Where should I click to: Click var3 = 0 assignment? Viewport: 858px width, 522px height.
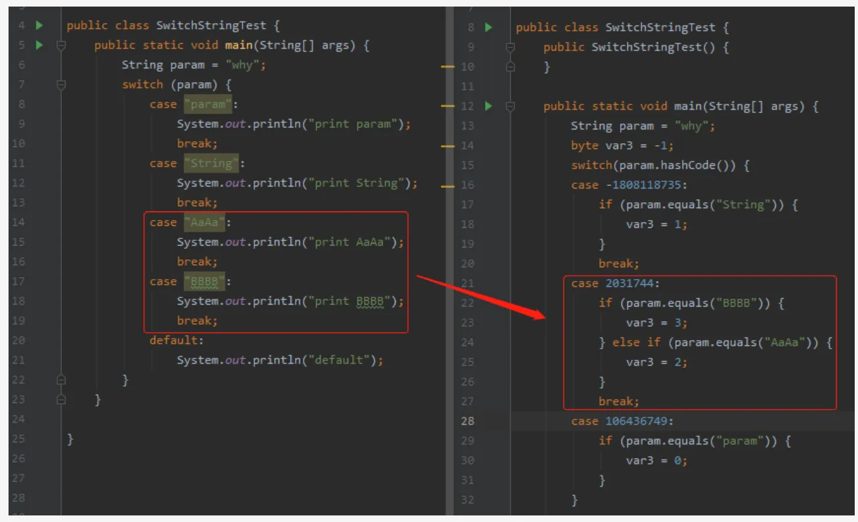coord(657,460)
